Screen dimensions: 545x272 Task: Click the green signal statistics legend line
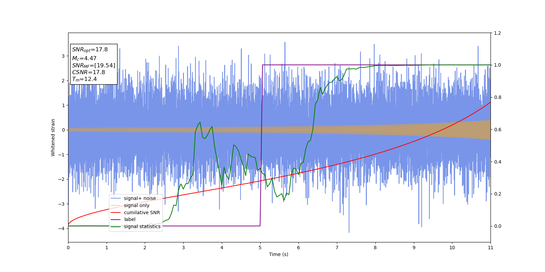[116, 227]
